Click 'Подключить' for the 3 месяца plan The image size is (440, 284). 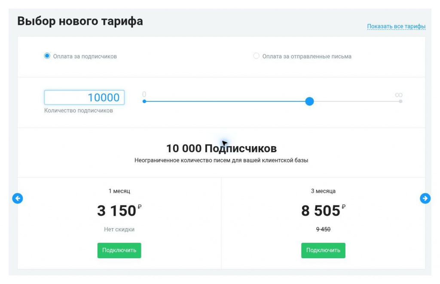point(323,250)
